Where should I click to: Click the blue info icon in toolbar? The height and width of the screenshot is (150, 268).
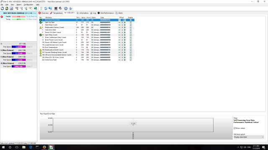pos(70,8)
